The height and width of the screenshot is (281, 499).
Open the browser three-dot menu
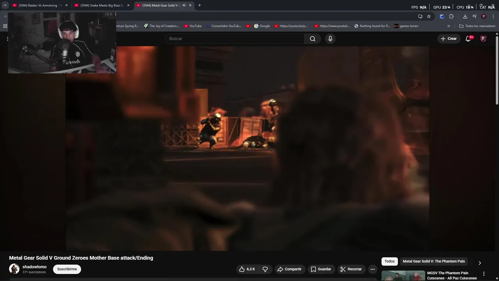click(x=493, y=16)
